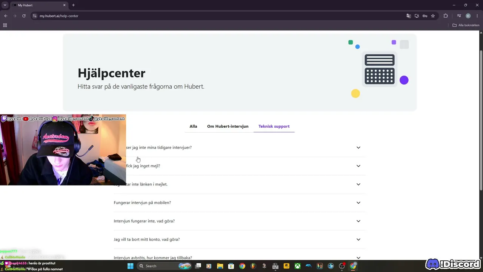Bookmark this page with the star
483x272 pixels.
(433, 16)
